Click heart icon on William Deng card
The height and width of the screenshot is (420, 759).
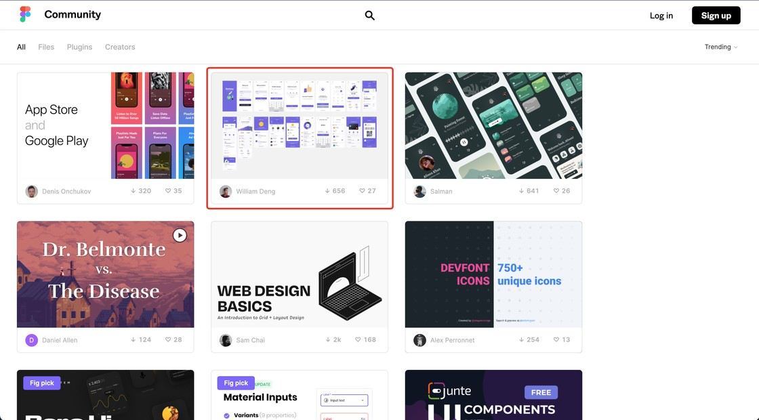pos(362,191)
